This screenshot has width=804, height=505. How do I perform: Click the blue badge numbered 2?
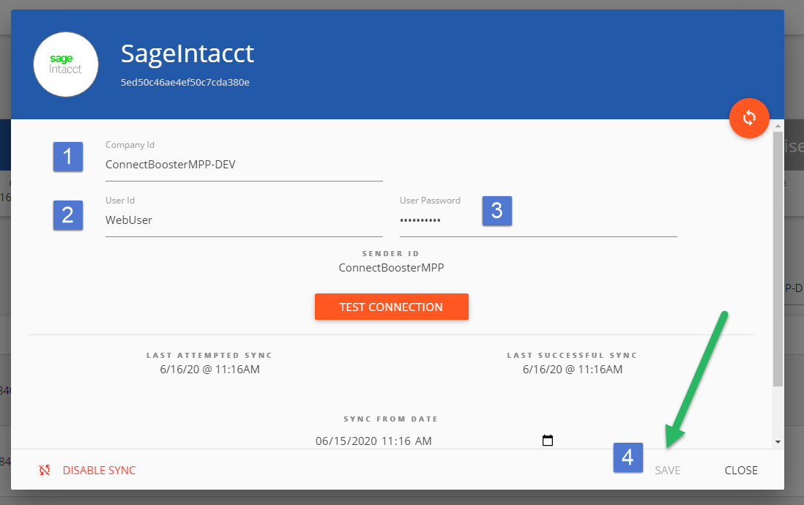click(67, 215)
